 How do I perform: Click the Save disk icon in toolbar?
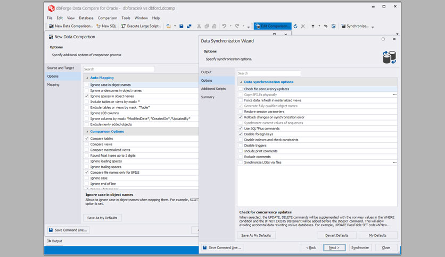click(x=182, y=26)
